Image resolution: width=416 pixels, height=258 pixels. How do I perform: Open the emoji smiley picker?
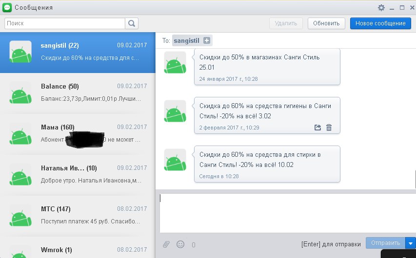click(180, 244)
